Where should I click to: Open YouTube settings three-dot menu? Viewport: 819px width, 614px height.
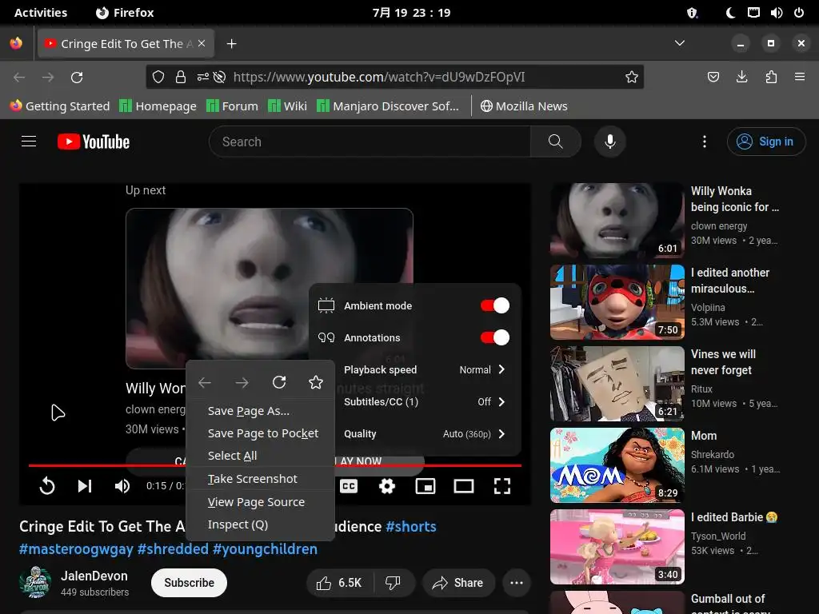[x=704, y=142]
